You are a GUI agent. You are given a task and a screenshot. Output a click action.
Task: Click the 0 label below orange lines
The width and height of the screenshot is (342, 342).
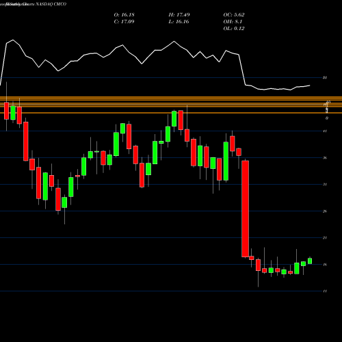pyautogui.click(x=327, y=118)
